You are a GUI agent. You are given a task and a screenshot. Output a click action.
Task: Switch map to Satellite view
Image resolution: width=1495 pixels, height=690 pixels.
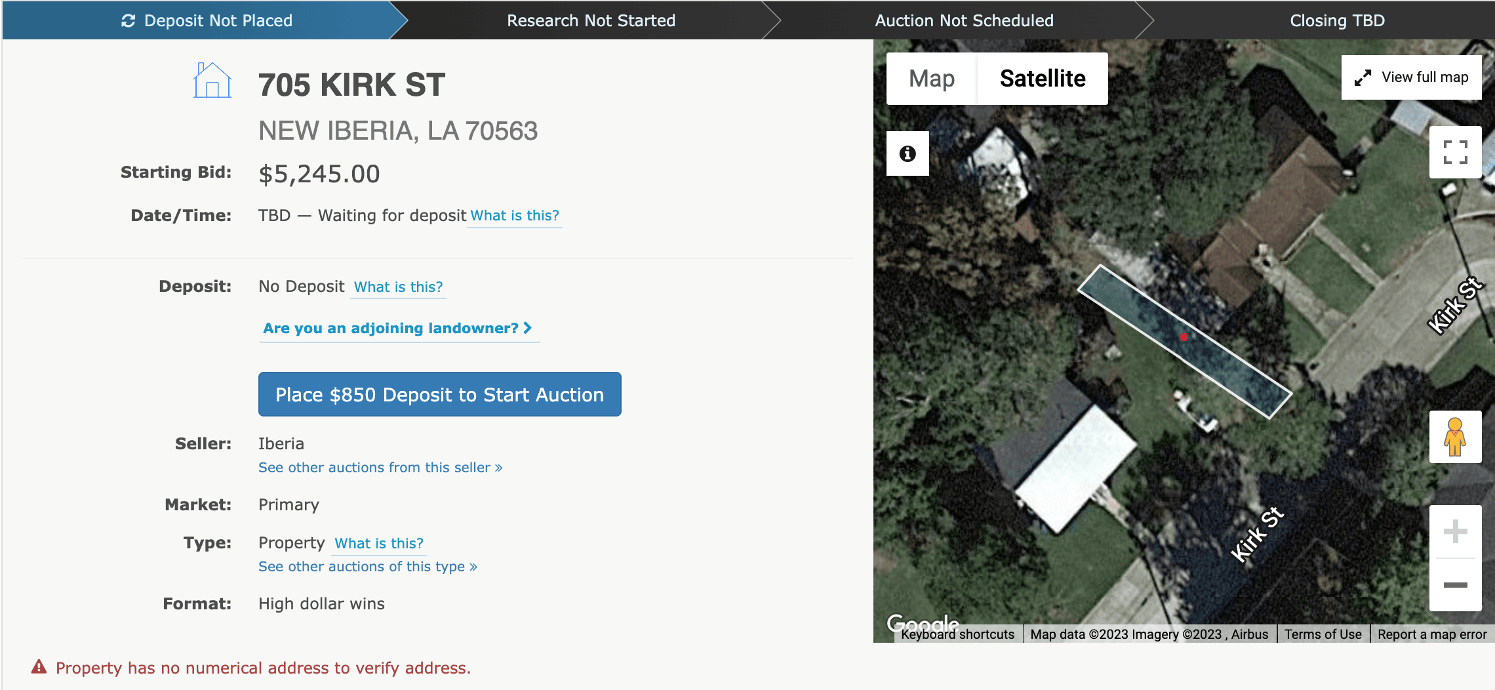click(1042, 79)
